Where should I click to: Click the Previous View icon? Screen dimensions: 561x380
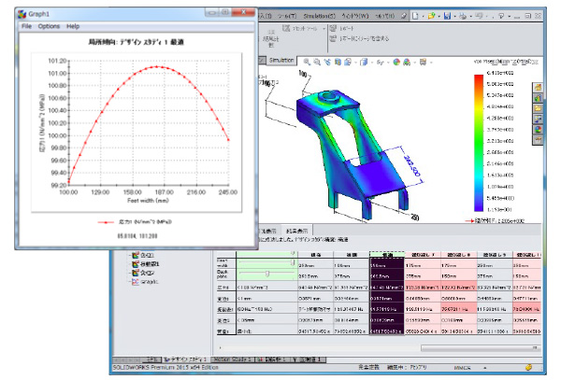[x=327, y=63]
